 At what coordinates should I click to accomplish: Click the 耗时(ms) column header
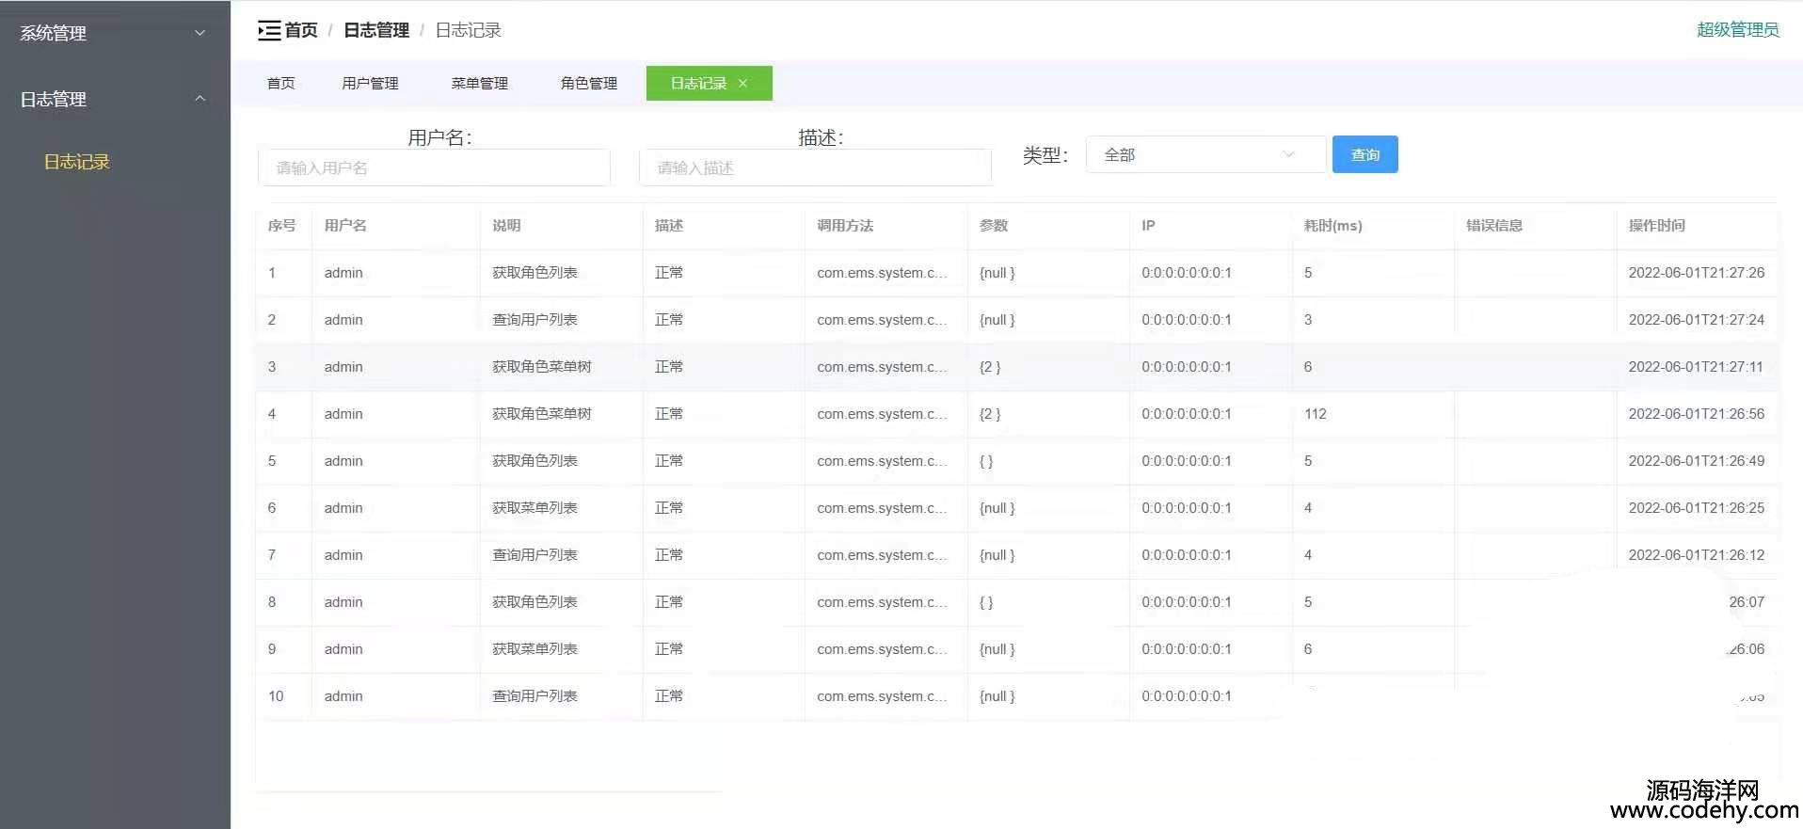tap(1332, 225)
